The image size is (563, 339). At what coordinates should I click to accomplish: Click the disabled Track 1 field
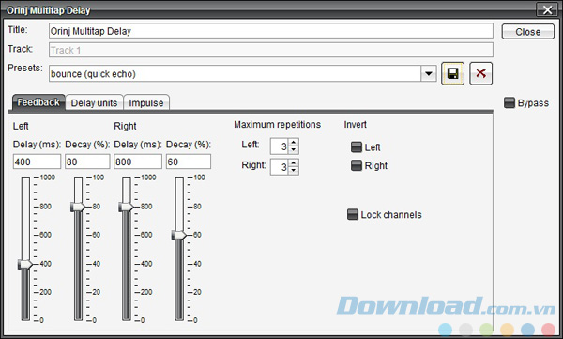[271, 50]
